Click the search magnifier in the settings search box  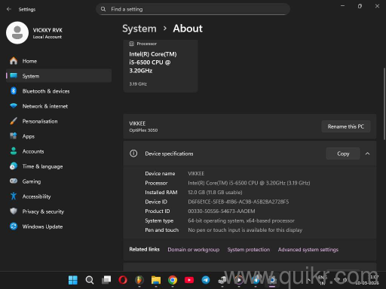pyautogui.click(x=103, y=9)
